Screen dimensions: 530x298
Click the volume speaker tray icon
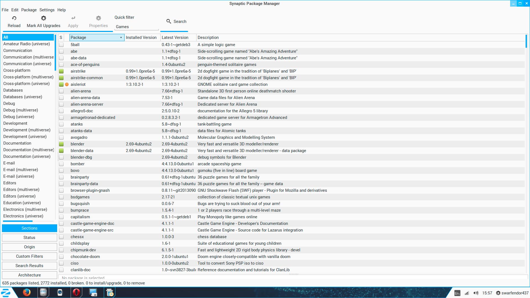[476, 293]
